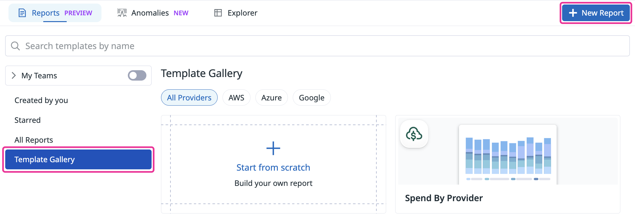635x221 pixels.
Task: Toggle the My Teams switch
Action: point(137,76)
